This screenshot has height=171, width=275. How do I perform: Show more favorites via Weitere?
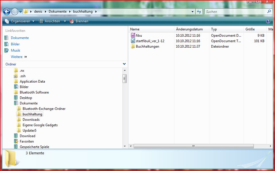tap(19, 57)
